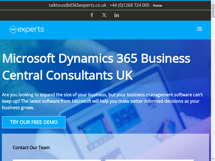Click the D365 speech bubble logo icon

pyautogui.click(x=13, y=30)
